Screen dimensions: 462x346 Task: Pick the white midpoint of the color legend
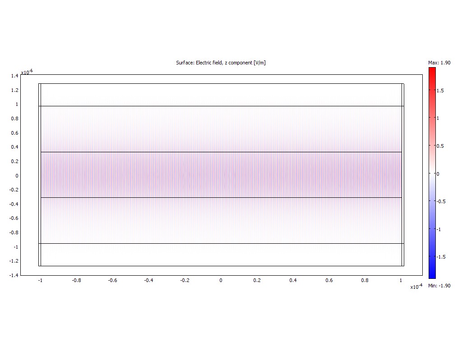click(x=432, y=173)
